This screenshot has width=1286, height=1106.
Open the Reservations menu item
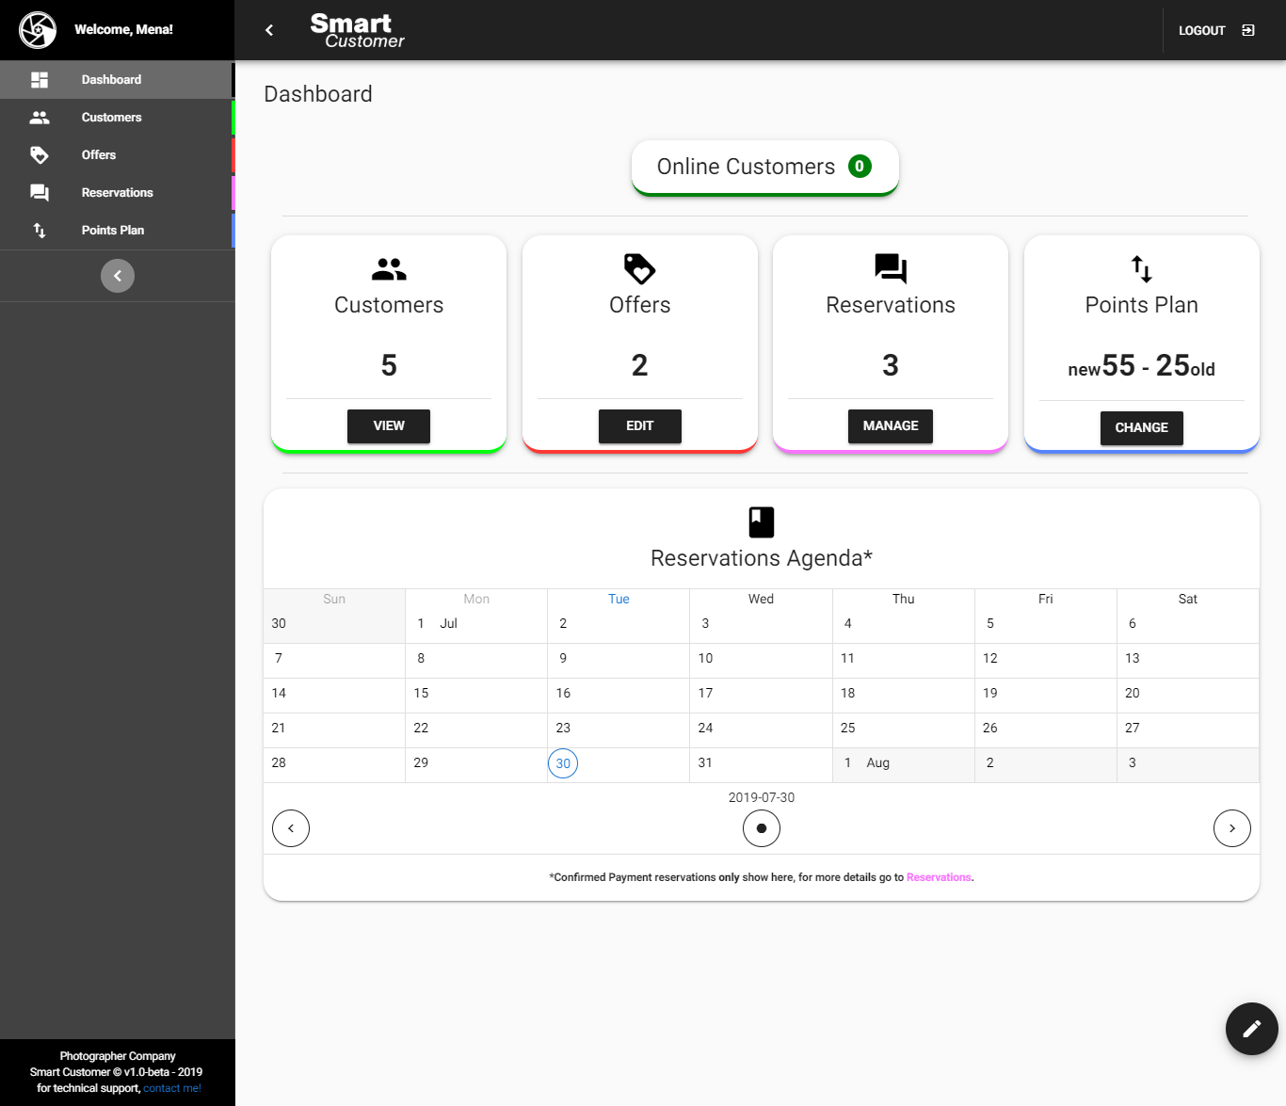[x=117, y=193]
